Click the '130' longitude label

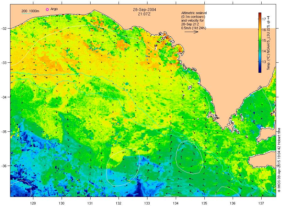tap(62, 204)
